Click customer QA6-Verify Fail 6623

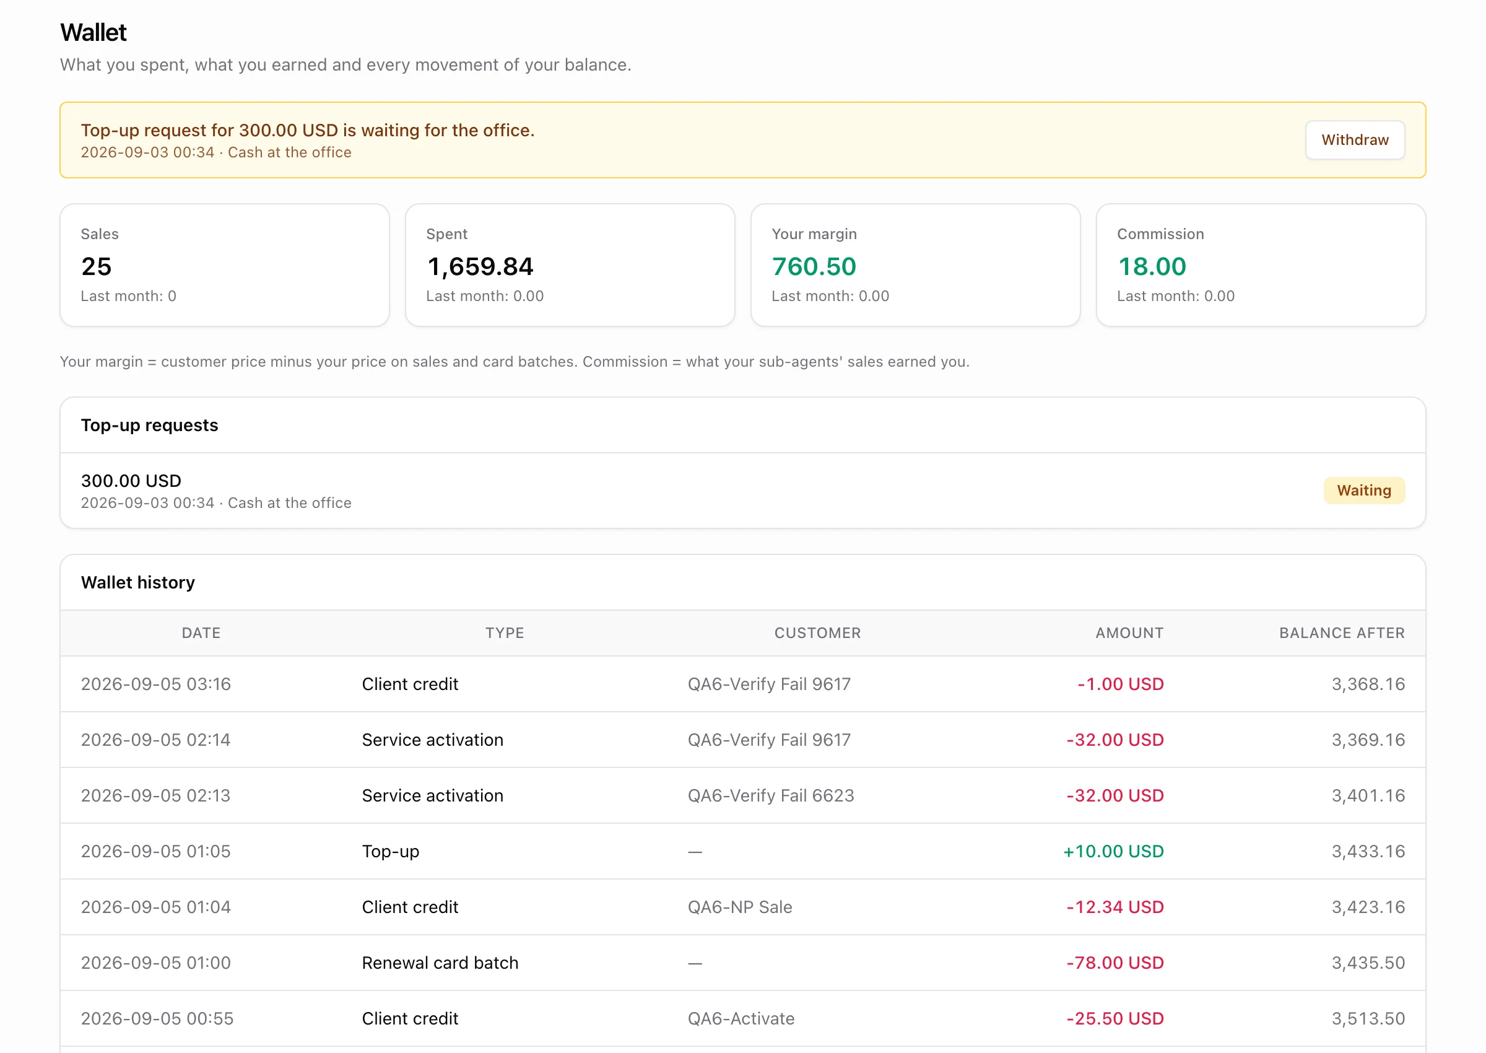click(x=771, y=795)
